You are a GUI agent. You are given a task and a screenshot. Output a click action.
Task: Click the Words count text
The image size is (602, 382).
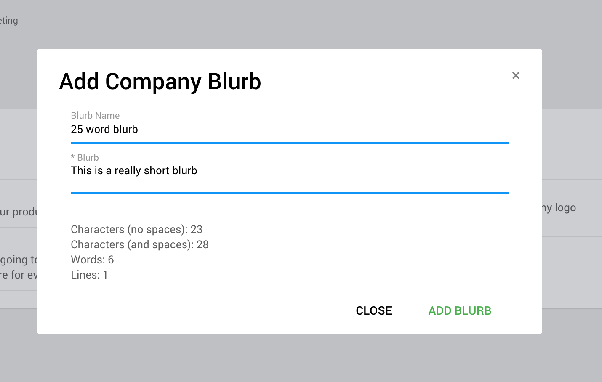[92, 260]
